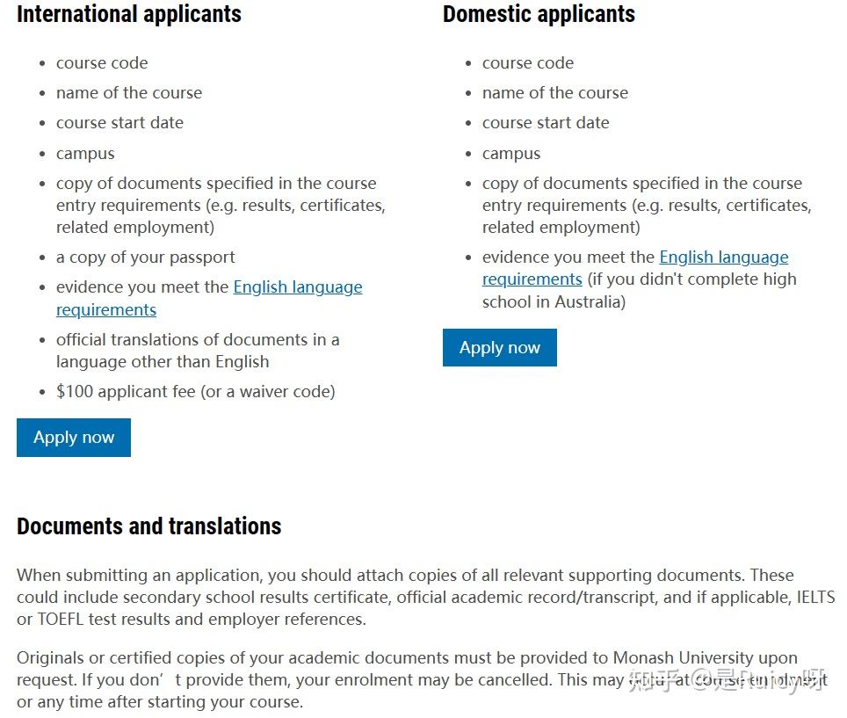The width and height of the screenshot is (847, 718).
Task: Click 'copy of documents specified' in Domestic list
Action: tap(647, 206)
